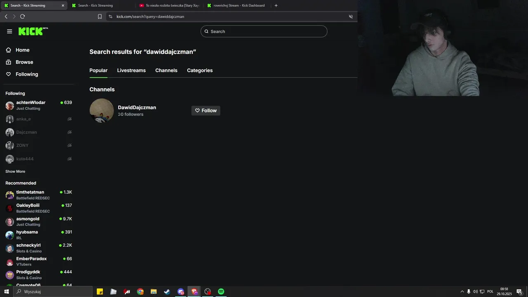Click timthetatman's avatar in Recommended
528x297 pixels.
click(9, 195)
